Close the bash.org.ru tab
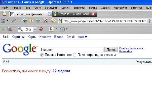152x92 pixels. (x=50, y=14)
